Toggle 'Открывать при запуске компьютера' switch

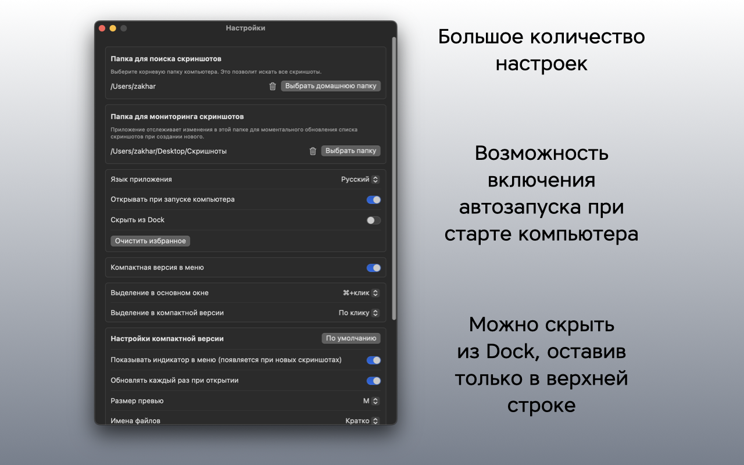(x=373, y=200)
